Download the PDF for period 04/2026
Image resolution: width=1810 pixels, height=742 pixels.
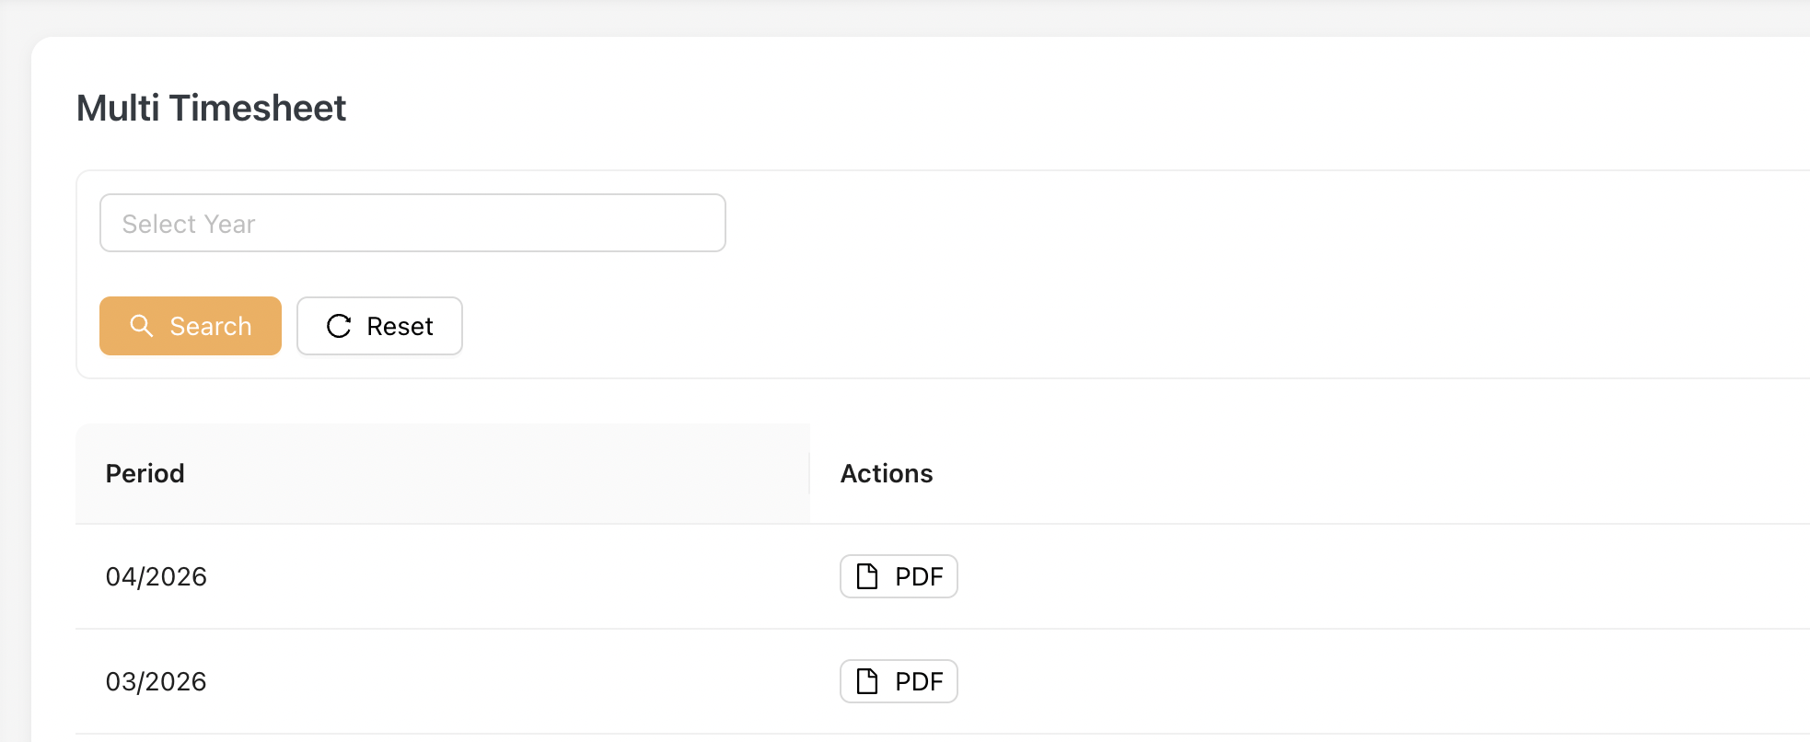click(899, 576)
